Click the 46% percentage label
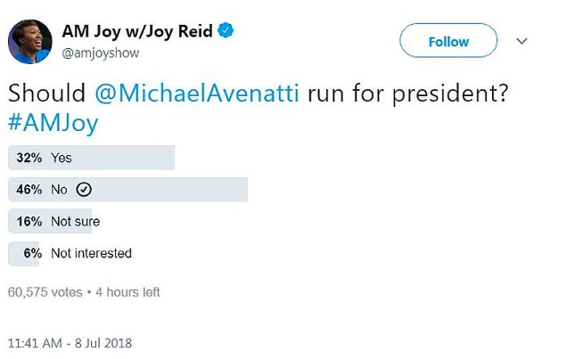The width and height of the screenshot is (583, 359). tap(29, 190)
